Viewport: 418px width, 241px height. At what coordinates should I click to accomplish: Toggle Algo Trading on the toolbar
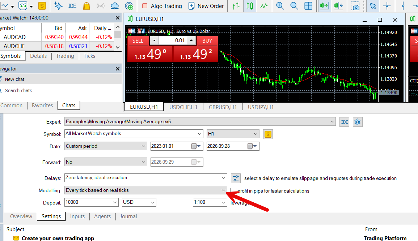(162, 6)
